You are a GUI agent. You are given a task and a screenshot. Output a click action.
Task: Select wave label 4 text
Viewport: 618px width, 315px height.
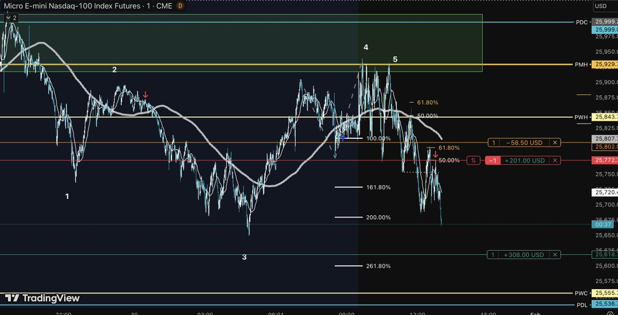(366, 47)
